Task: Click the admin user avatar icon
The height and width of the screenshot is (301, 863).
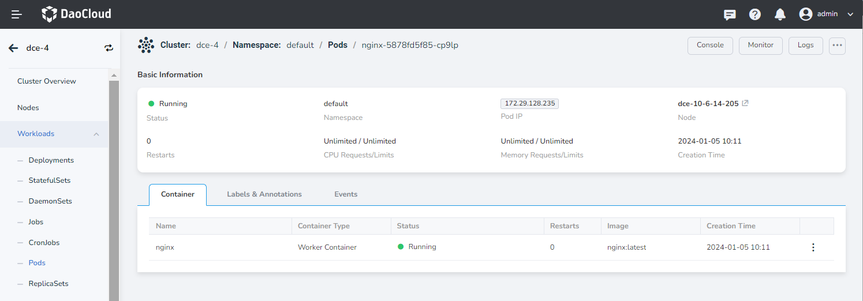Action: coord(806,14)
